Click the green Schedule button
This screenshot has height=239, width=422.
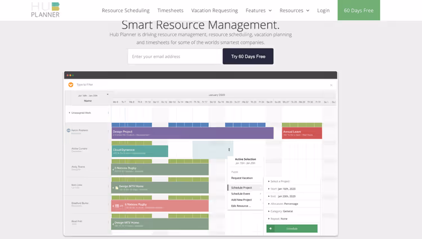(x=292, y=228)
